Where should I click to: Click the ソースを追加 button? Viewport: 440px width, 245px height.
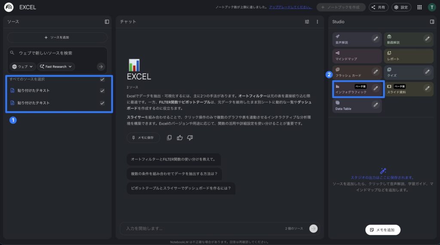[57, 37]
